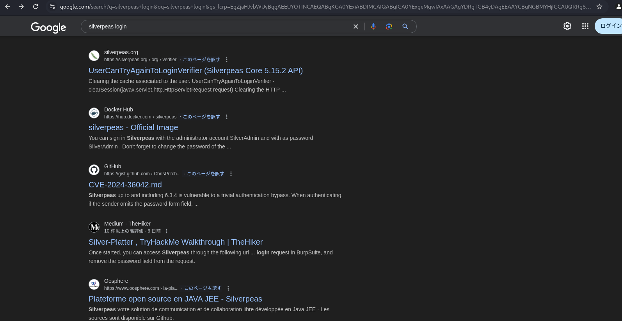The image size is (622, 321).
Task: Translate the GitHub gist result page
Action: point(206,174)
